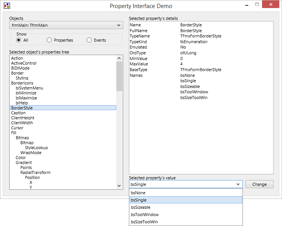Viewport: 282px width, 226px height.
Task: Click the properties tree scrollbar thumb
Action: (x=119, y=76)
